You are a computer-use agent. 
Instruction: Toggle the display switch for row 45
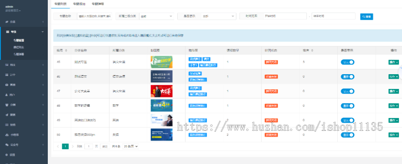click(x=348, y=62)
